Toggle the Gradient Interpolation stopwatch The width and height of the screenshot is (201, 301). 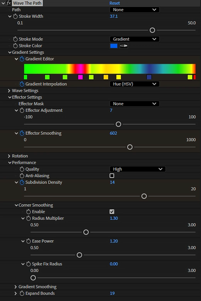pyautogui.click(x=22, y=84)
